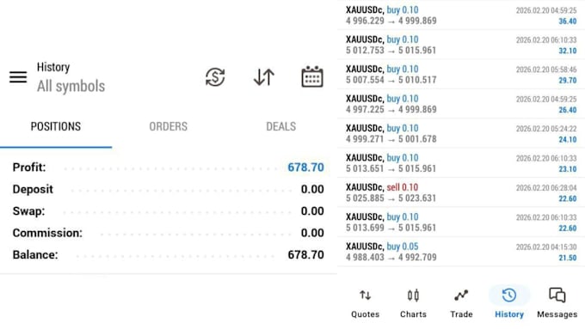The image size is (585, 329).
Task: Open trade opened at 5 007.554
Action: pyautogui.click(x=461, y=74)
